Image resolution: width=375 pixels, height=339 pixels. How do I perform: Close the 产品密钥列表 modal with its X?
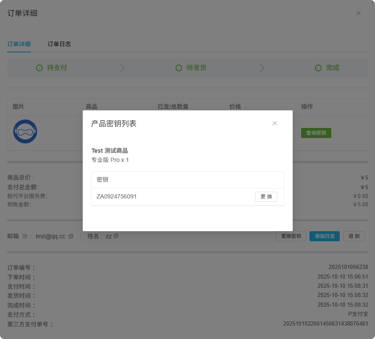pos(275,123)
